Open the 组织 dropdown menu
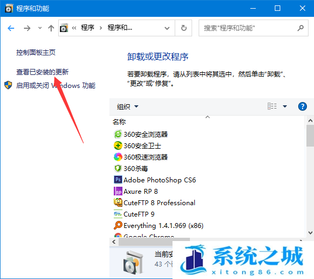This screenshot has height=279, width=314. (x=127, y=106)
